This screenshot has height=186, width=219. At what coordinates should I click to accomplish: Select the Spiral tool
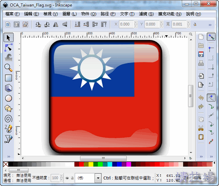click(x=8, y=119)
